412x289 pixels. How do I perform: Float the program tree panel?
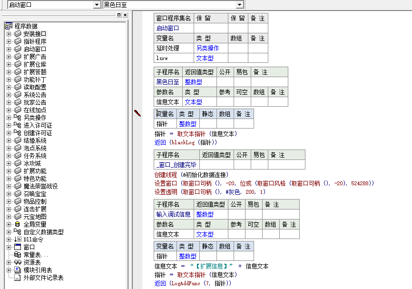click(x=119, y=15)
